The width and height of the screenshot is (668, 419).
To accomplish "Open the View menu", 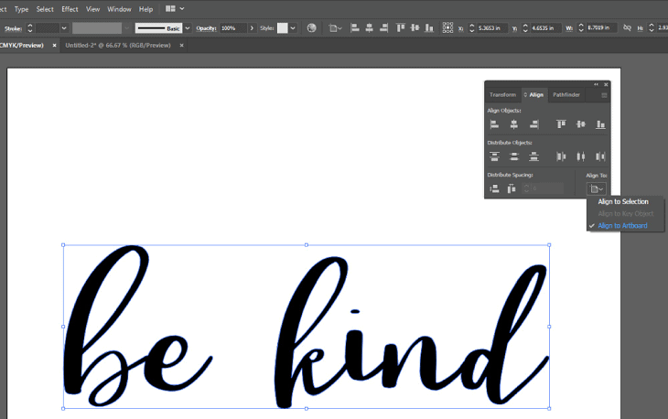I will coord(92,9).
